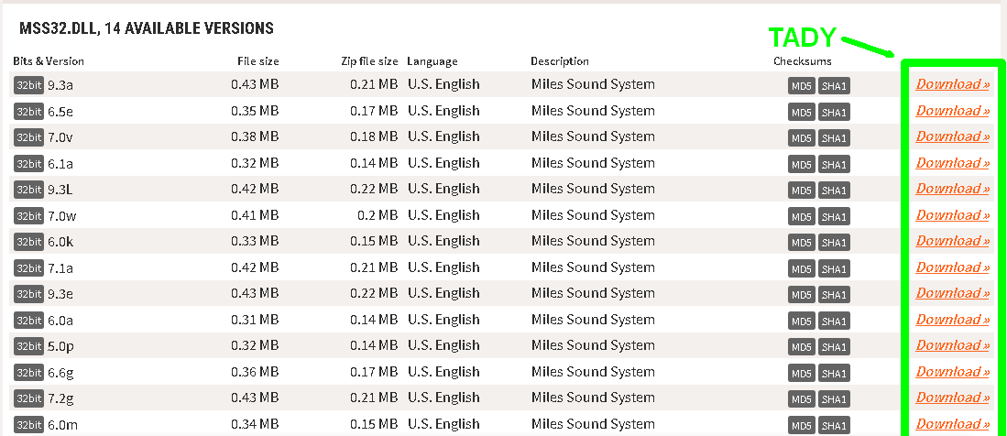Click 32bit badge next to 9.3a
Image resolution: width=1007 pixels, height=436 pixels.
pos(28,85)
